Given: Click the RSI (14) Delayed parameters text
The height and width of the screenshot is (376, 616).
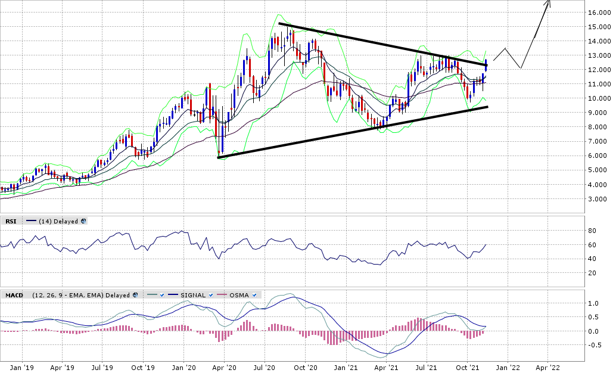Looking at the screenshot, I should 58,221.
